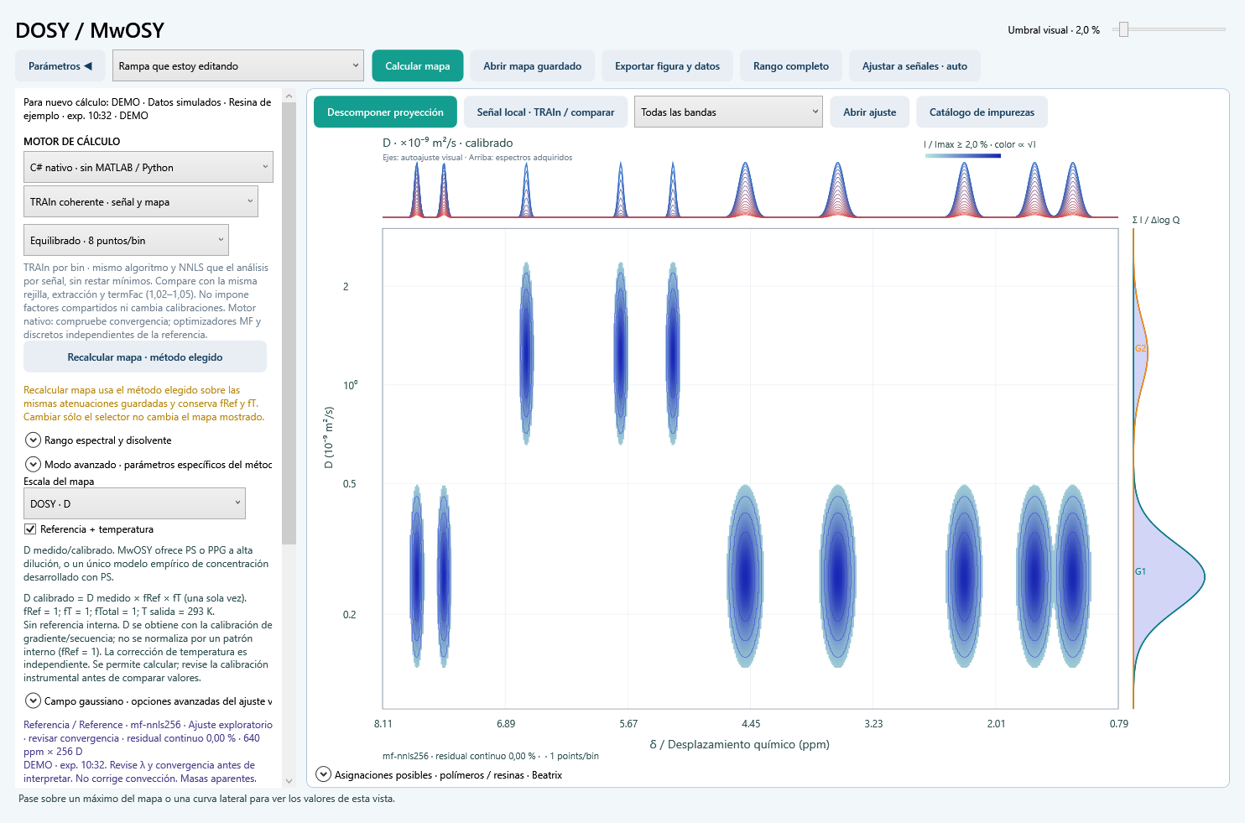Click the 'Σ I / Δlog Q' projection label
The height and width of the screenshot is (823, 1245).
tap(1155, 220)
